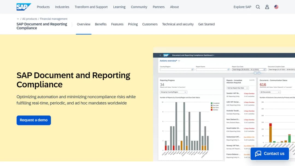
Task: Switch to the Benefits tab
Action: [101, 24]
